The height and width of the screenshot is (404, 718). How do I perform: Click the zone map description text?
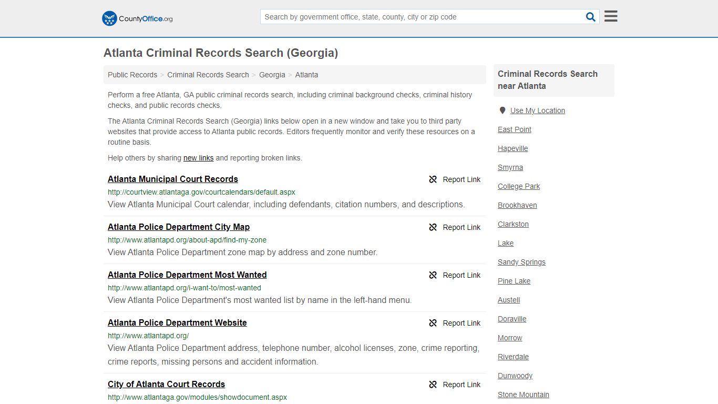tap(243, 252)
